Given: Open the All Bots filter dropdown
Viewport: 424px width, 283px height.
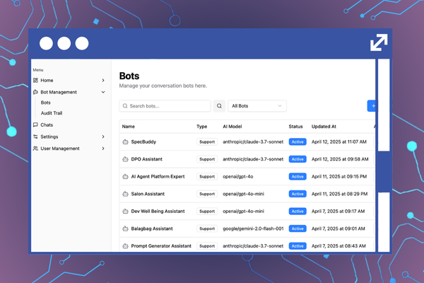Looking at the screenshot, I should click(257, 106).
